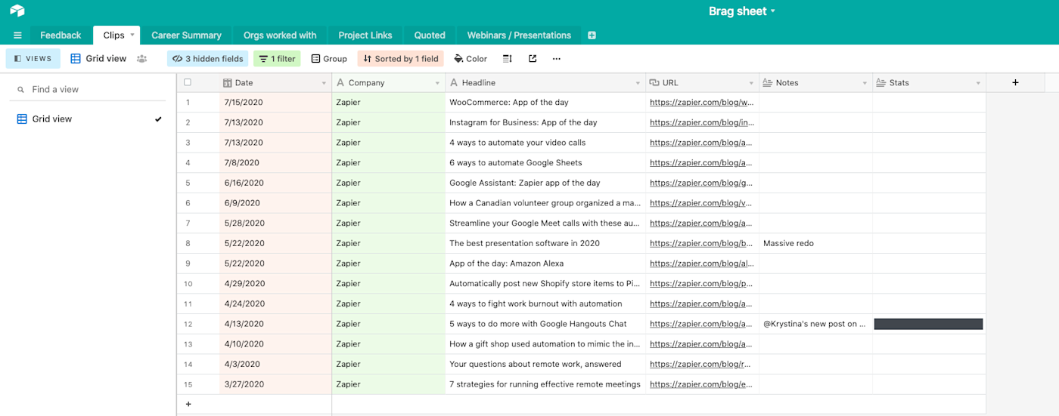Screen dimensions: 1059x416
Task: Click checkmark beside sidebar Grid view
Action: coord(158,119)
